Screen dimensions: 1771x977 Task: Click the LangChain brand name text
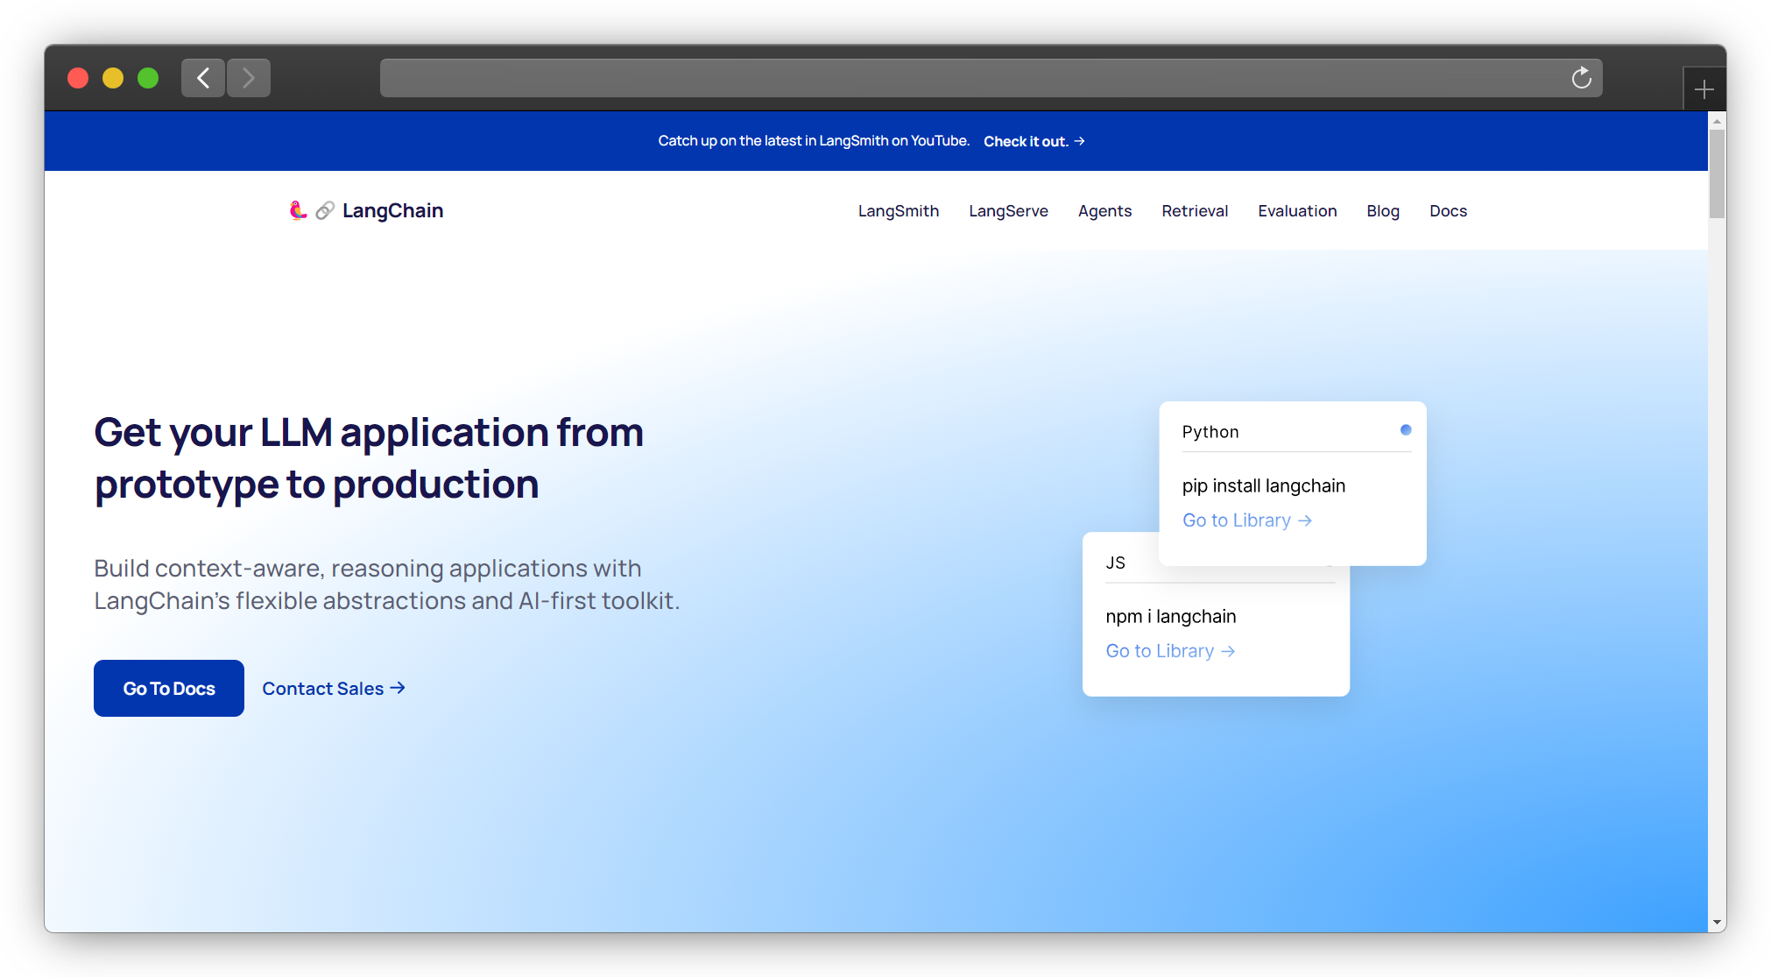pos(392,210)
